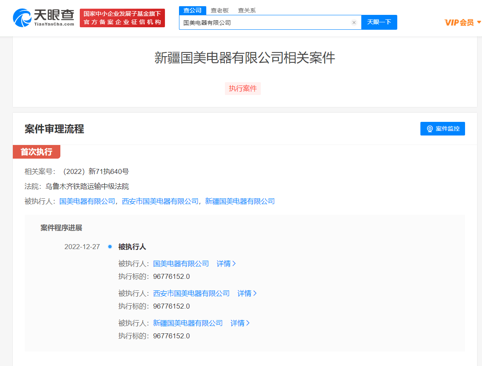
Task: Click the 案件程序进展 subheading
Action: coord(61,228)
